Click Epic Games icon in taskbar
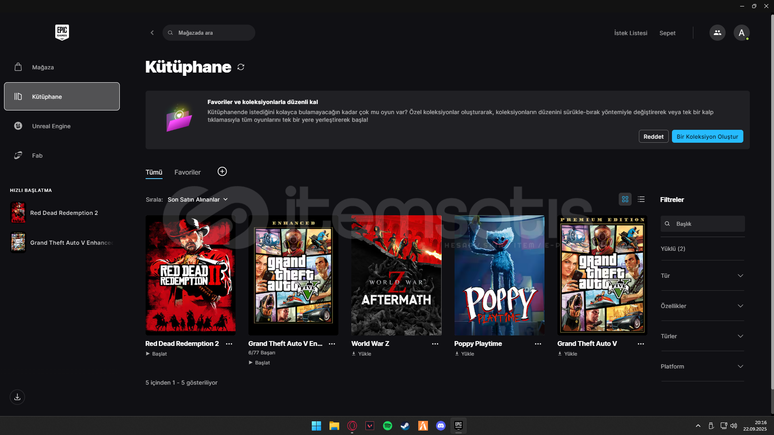 pos(458,426)
